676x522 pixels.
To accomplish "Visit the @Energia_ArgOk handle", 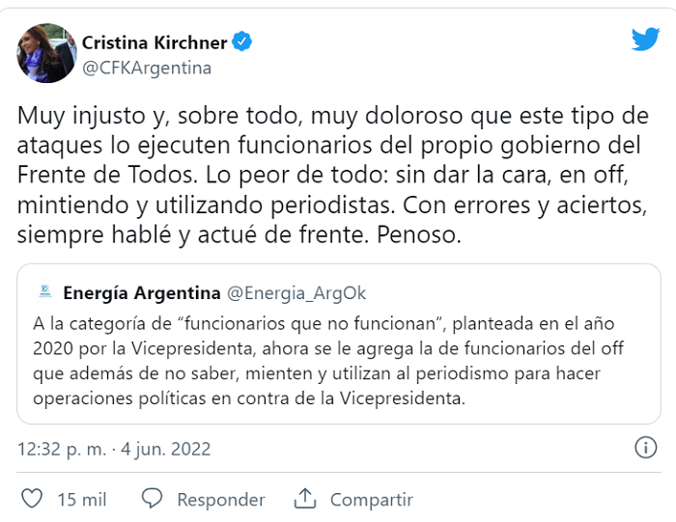I will tap(296, 293).
